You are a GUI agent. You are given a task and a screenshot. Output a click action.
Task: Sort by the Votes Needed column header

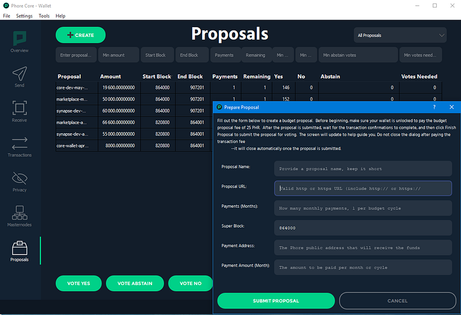pos(420,77)
